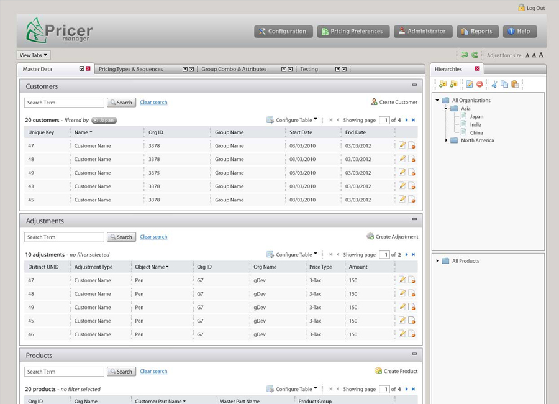Viewport: 559px width, 404px height.
Task: Collapse the Customers panel
Action: coord(414,85)
